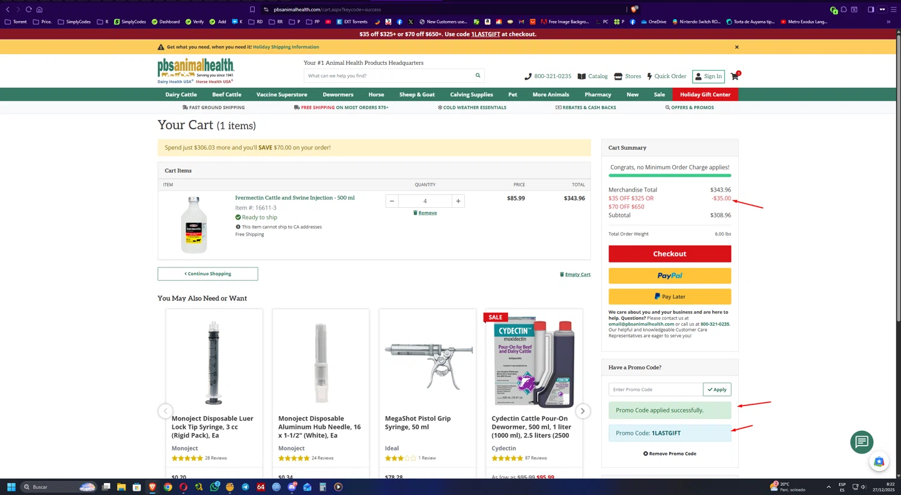
Task: Click the Windows taskbar search box
Action: (58, 487)
